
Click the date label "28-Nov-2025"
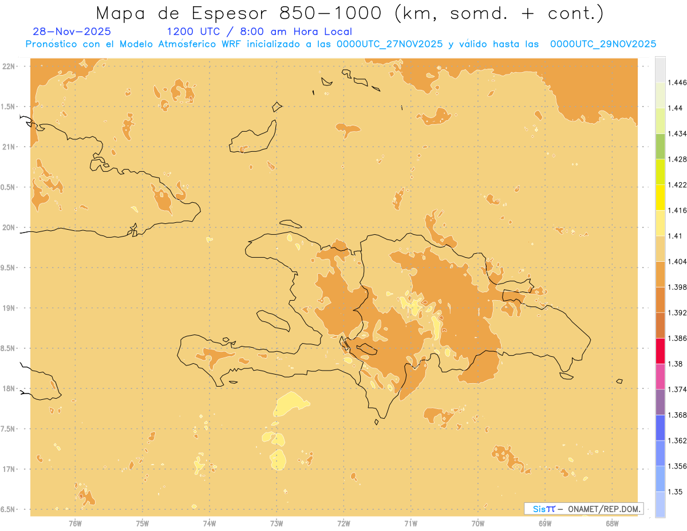click(x=72, y=32)
